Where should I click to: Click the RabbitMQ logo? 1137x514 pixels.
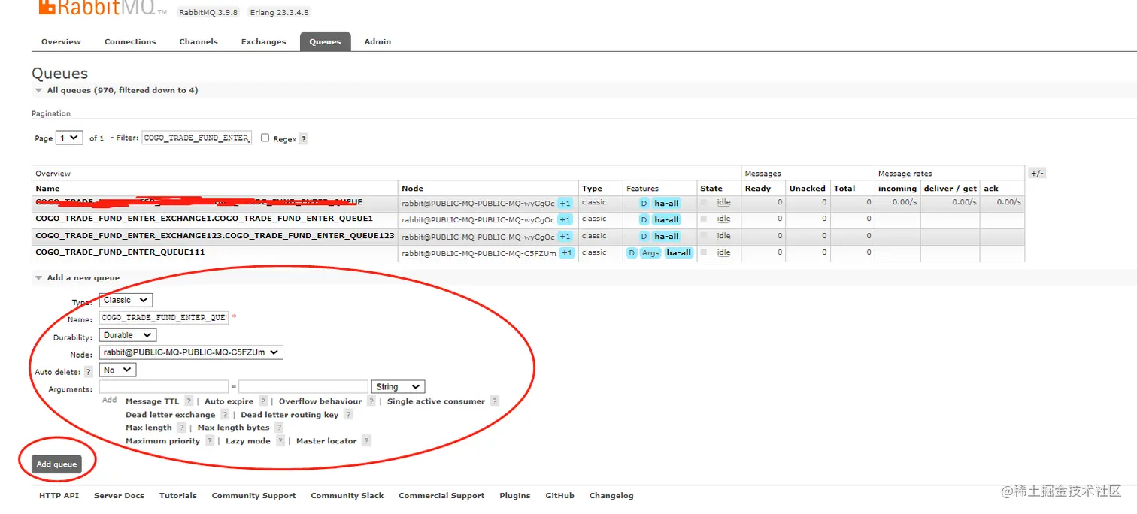click(x=102, y=8)
